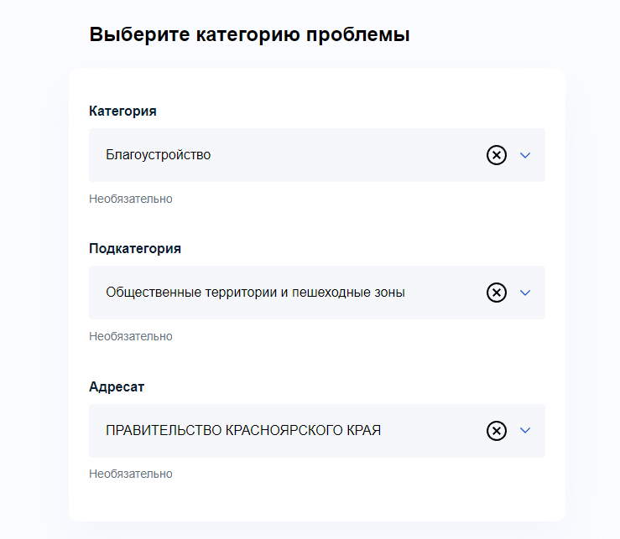The image size is (620, 539).
Task: Select the Общественные территории и пешеходные зоны text
Action: [x=255, y=293]
